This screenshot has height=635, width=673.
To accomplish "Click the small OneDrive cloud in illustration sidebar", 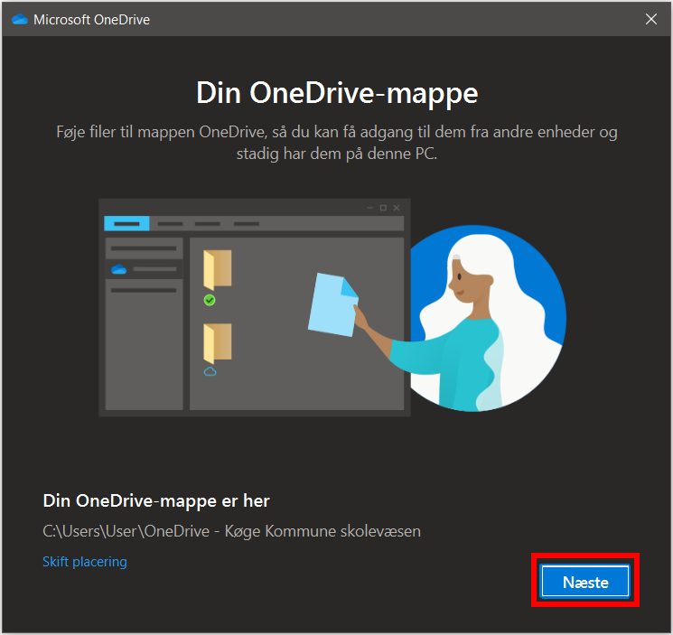I will click(x=117, y=269).
